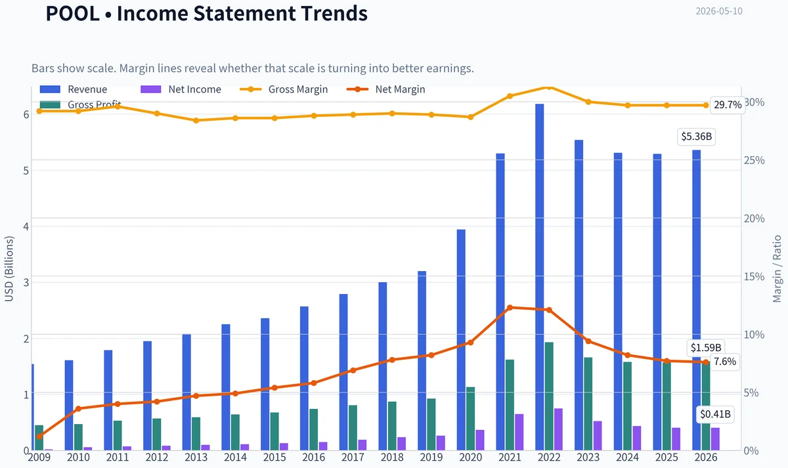Click the 2023 net margin data point
This screenshot has height=468, width=788.
[588, 341]
